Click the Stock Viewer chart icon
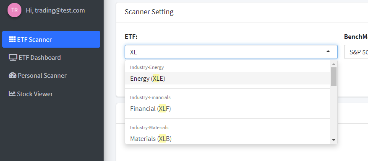Screen dimensions: 368x161 coord(12,94)
